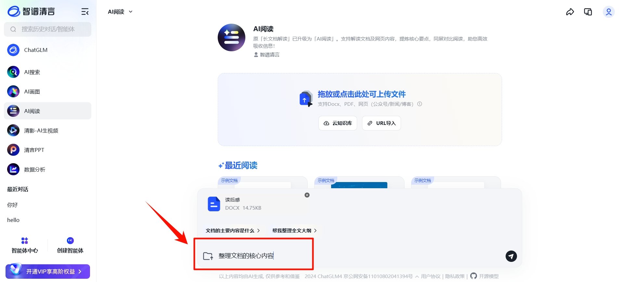Remove the attached 读后感 file
Screen dimensions: 620x282
307,195
